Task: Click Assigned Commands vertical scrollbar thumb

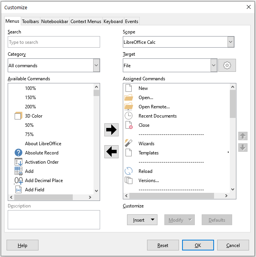Action: tap(233, 104)
